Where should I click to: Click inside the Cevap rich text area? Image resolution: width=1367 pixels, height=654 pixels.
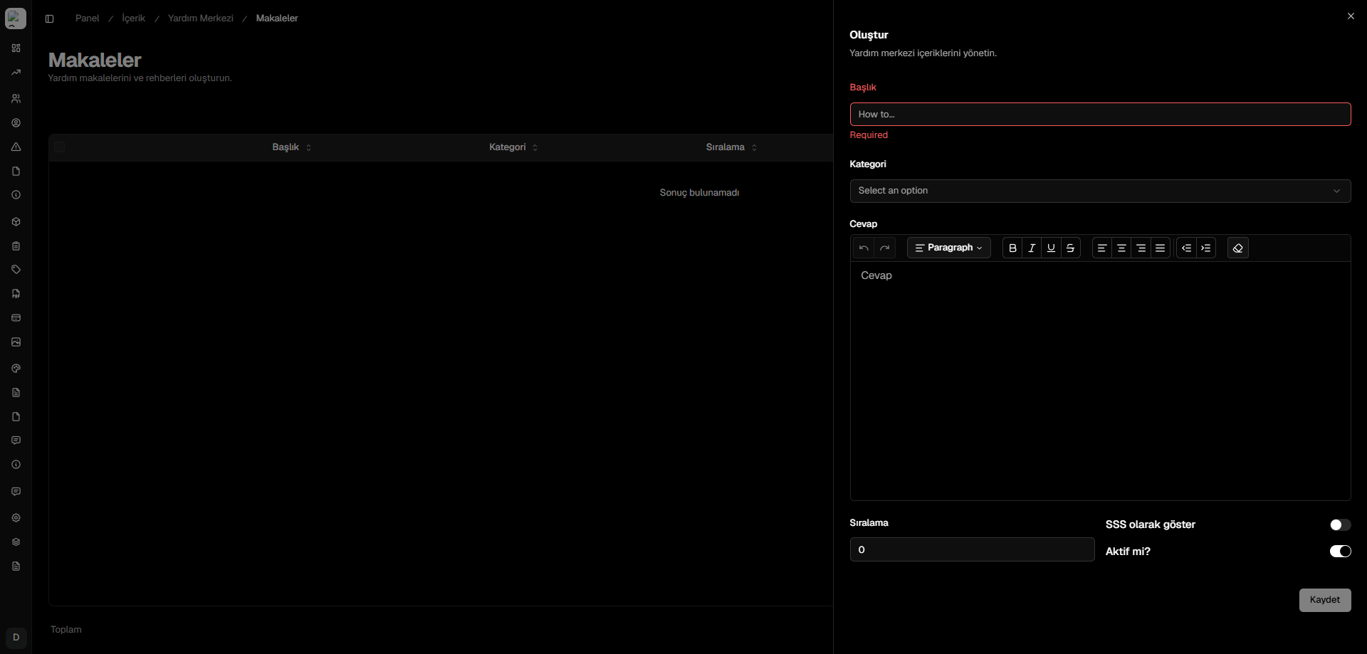click(1100, 381)
